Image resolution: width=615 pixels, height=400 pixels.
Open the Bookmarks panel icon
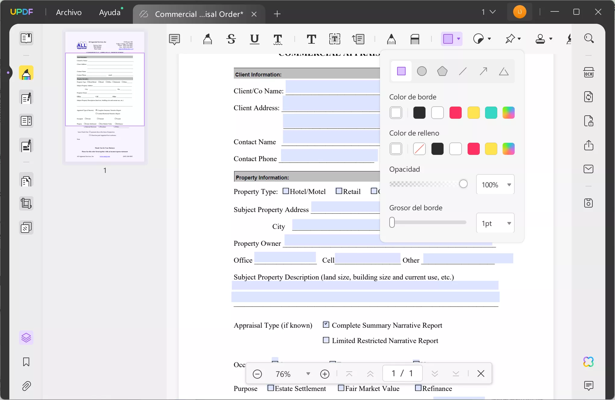tap(26, 362)
